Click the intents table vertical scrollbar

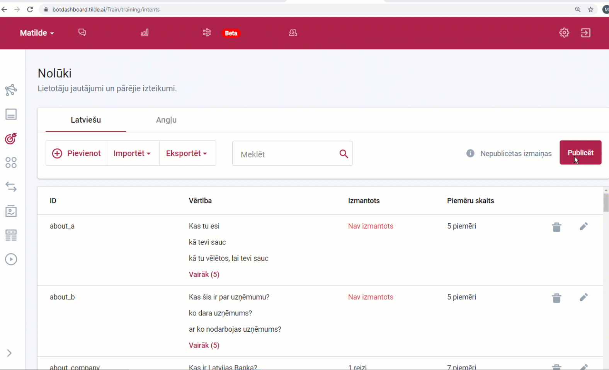point(606,202)
